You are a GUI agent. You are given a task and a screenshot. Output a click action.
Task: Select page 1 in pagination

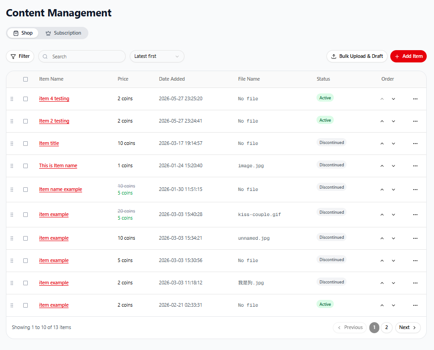click(374, 328)
